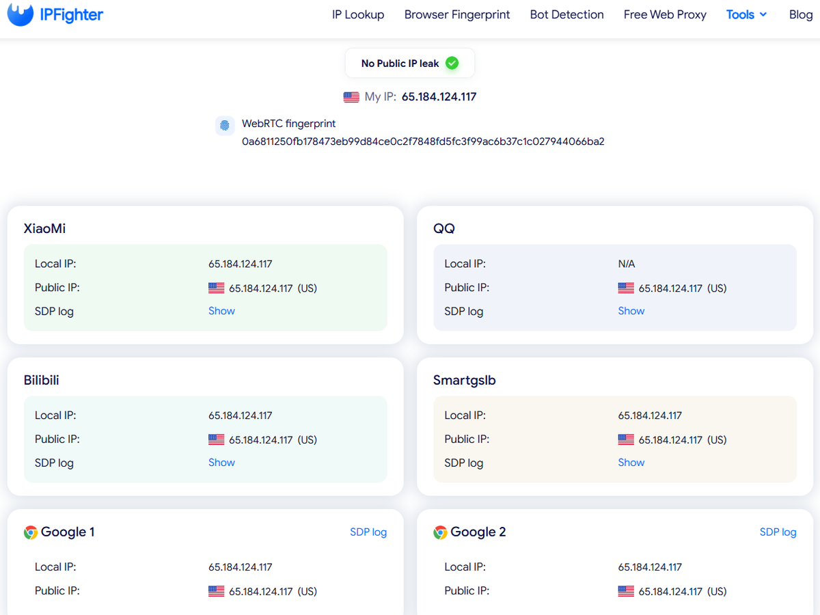The height and width of the screenshot is (615, 820).
Task: Open the IP Lookup page
Action: (x=358, y=14)
